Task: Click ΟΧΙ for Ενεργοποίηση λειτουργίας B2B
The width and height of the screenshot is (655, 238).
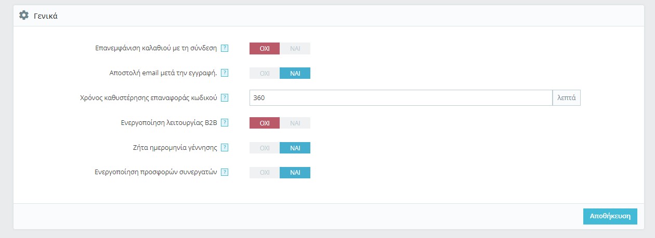Action: (x=265, y=123)
